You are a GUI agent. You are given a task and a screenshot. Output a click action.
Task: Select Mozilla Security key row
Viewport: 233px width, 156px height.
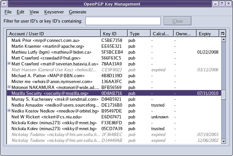114,93
